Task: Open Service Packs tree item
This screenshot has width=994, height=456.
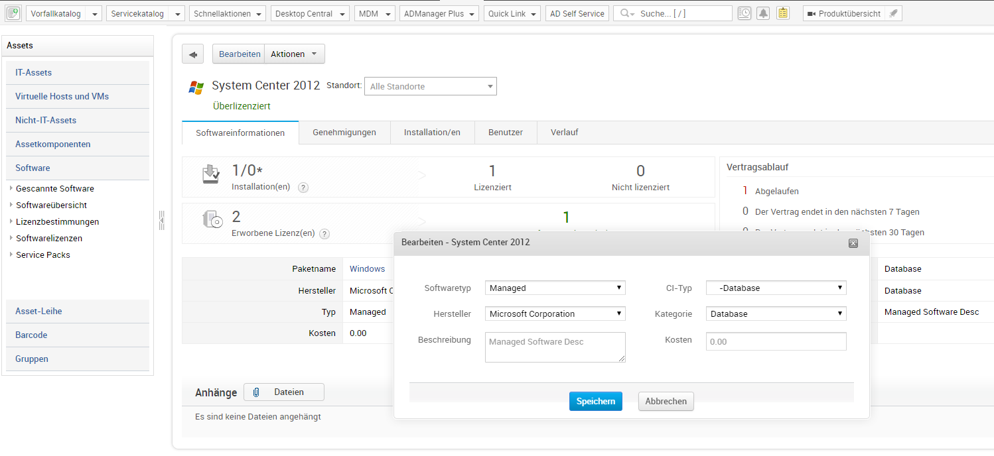Action: 43,255
